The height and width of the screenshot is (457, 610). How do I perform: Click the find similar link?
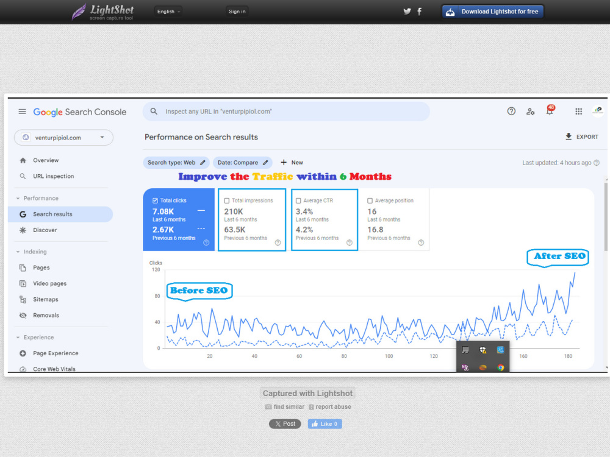[285, 407]
